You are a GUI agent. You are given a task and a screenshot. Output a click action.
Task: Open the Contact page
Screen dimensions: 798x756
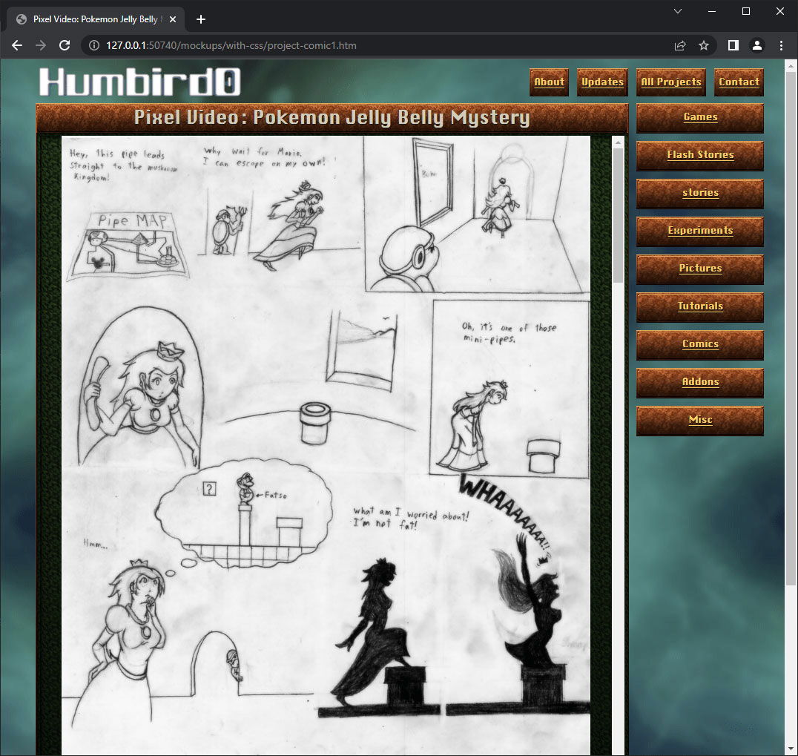(739, 82)
